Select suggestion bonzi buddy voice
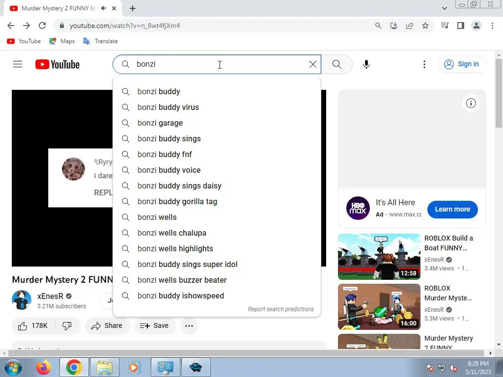The height and width of the screenshot is (377, 503). 217,170
